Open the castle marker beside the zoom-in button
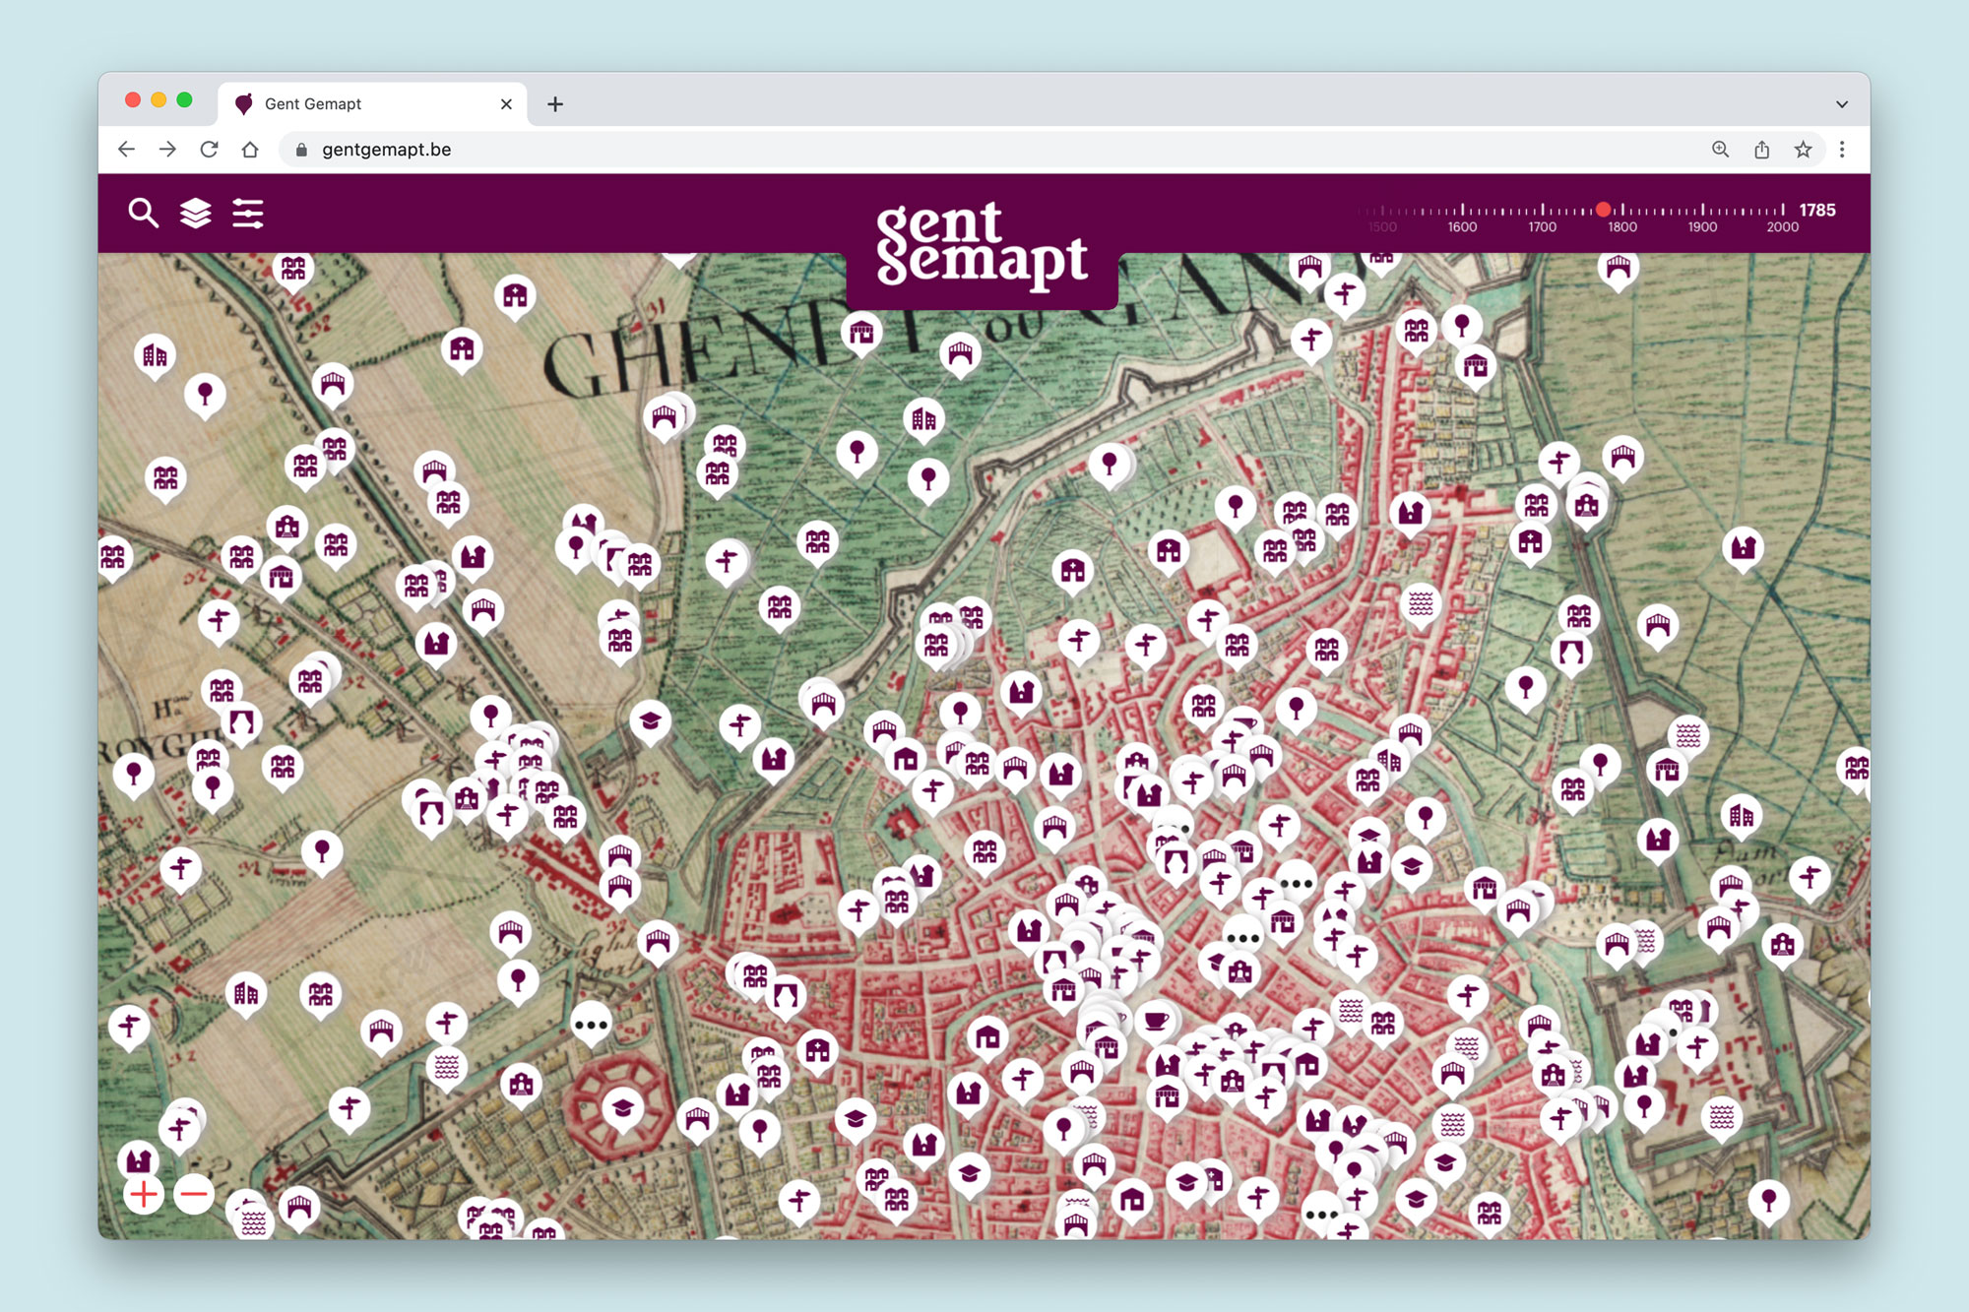1969x1312 pixels. click(x=139, y=1161)
